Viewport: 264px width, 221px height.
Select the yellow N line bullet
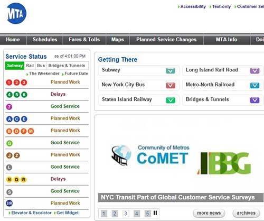9,180
